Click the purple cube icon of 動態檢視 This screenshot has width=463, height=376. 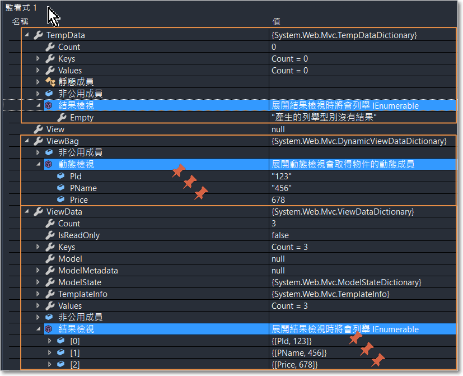[48, 164]
